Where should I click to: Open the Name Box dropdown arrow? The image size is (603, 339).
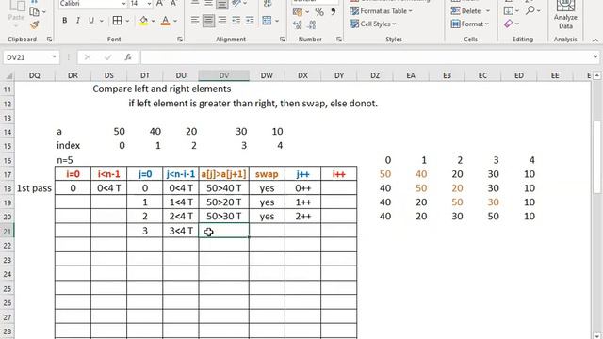pos(55,57)
